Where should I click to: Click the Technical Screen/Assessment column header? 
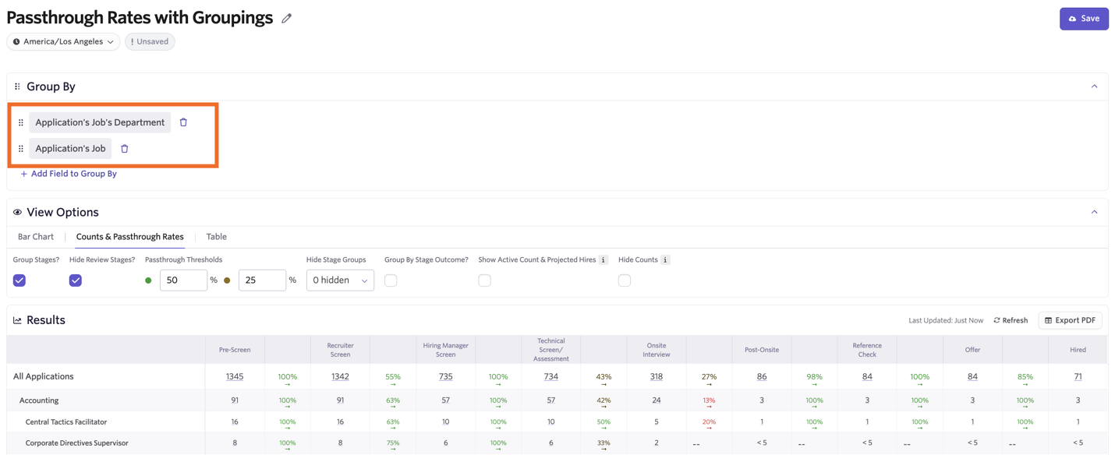pyautogui.click(x=550, y=350)
